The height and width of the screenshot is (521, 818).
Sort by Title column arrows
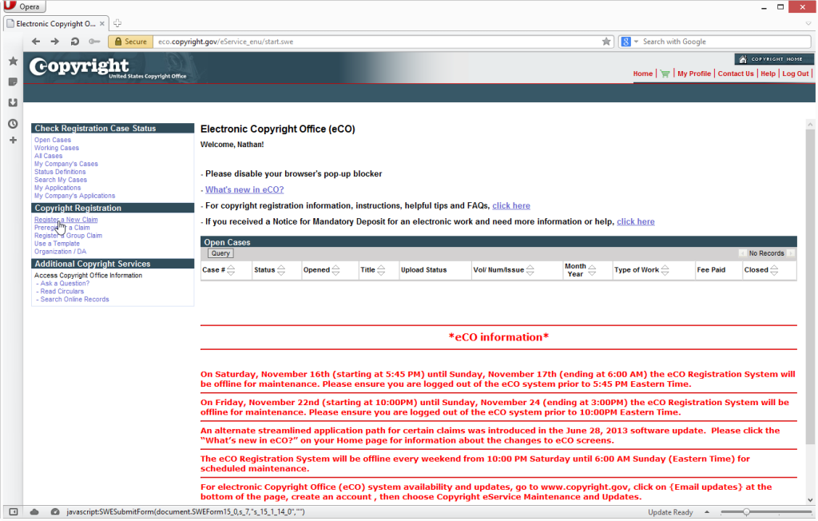(381, 270)
